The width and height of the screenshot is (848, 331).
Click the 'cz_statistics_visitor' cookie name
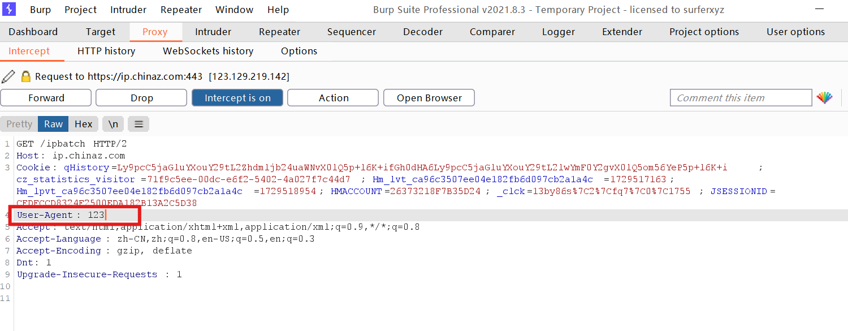click(76, 179)
